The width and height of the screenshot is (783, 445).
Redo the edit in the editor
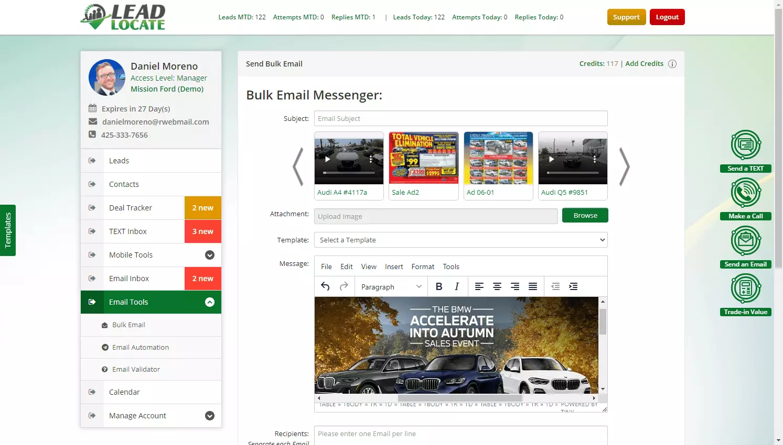click(344, 286)
